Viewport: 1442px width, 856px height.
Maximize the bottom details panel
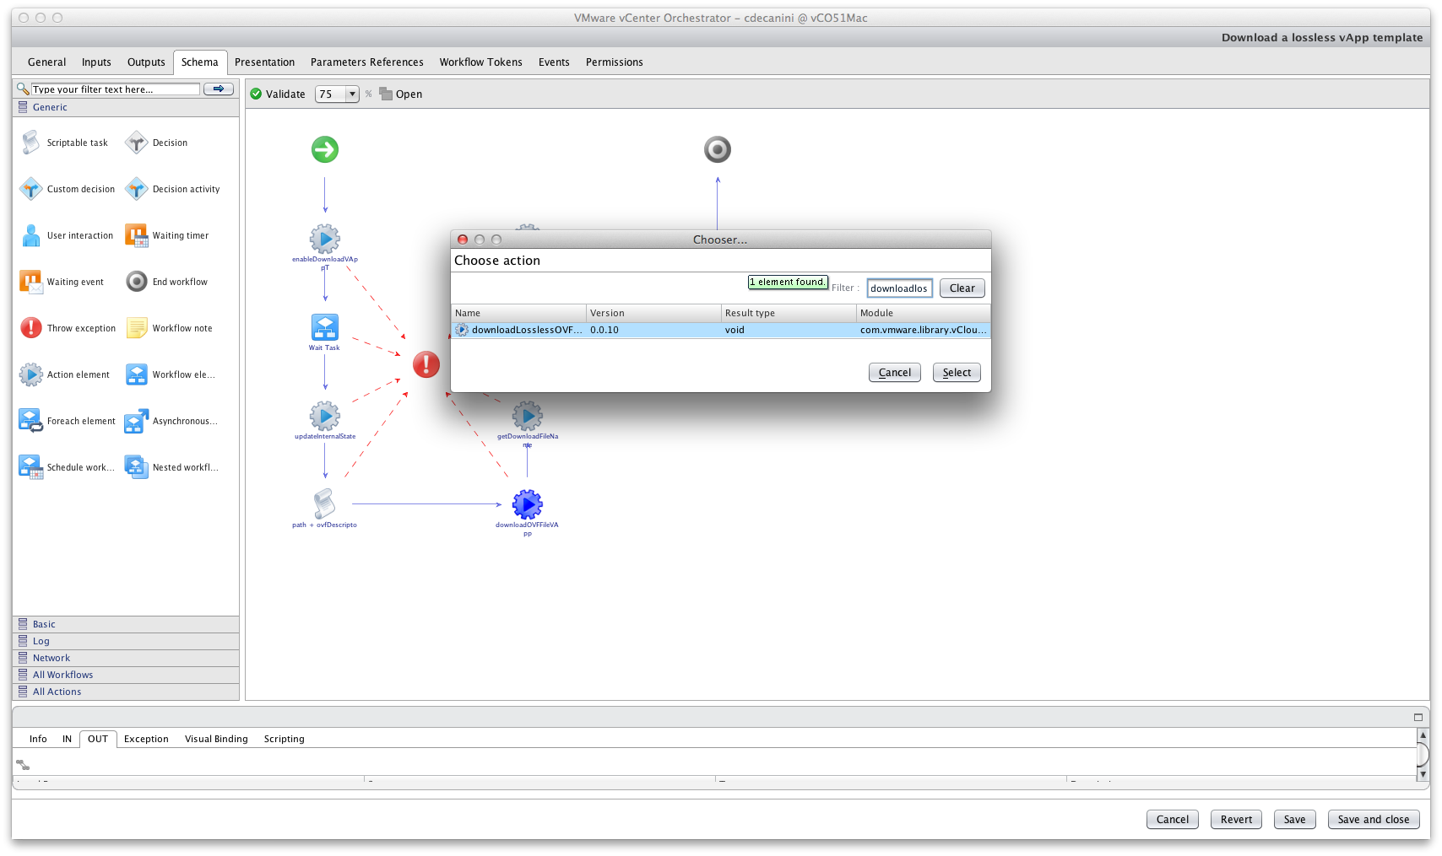1418,717
